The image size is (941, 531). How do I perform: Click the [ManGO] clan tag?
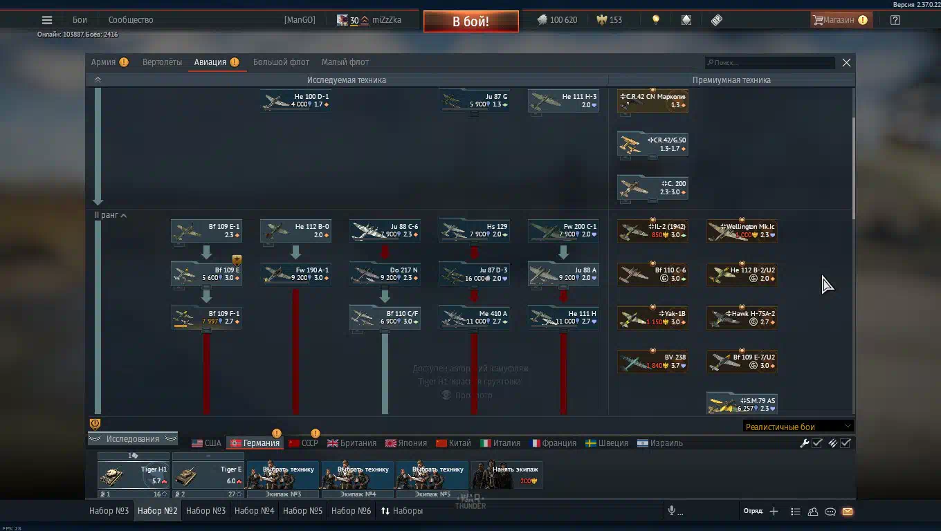300,20
